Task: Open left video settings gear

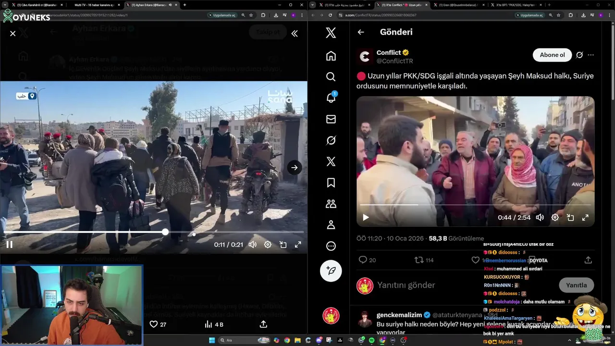Action: [x=268, y=244]
